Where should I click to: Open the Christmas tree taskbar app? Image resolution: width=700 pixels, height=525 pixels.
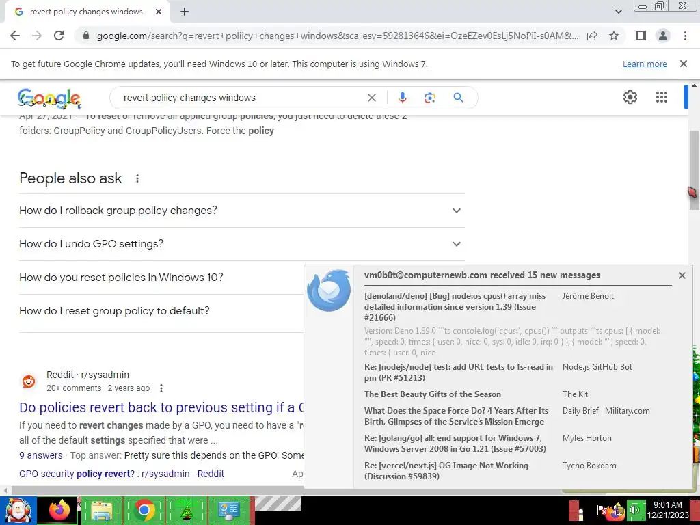[x=186, y=510]
